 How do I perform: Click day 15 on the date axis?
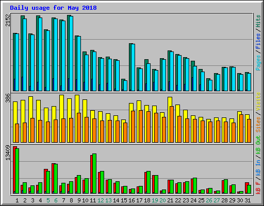click(124, 200)
